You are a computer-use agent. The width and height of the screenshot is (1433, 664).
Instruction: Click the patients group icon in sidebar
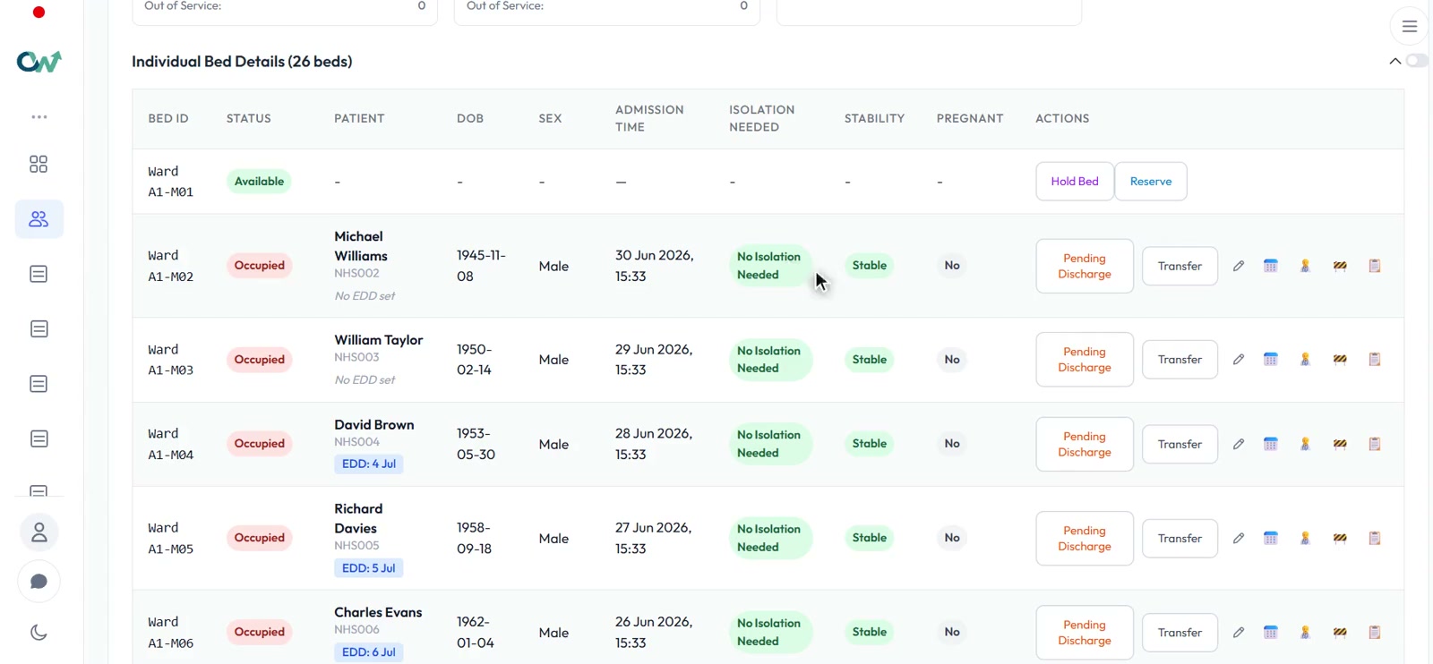click(x=39, y=219)
